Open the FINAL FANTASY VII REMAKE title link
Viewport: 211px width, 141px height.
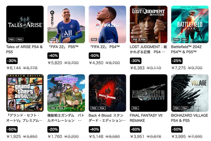[146, 118]
